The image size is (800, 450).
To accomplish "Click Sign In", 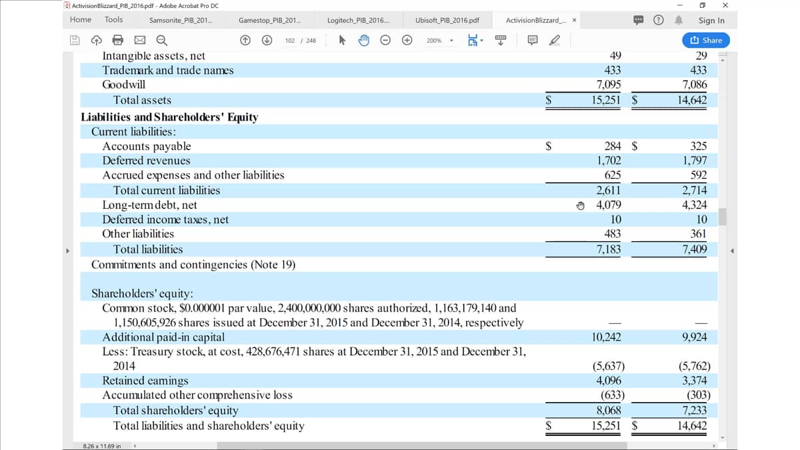I will tap(711, 21).
